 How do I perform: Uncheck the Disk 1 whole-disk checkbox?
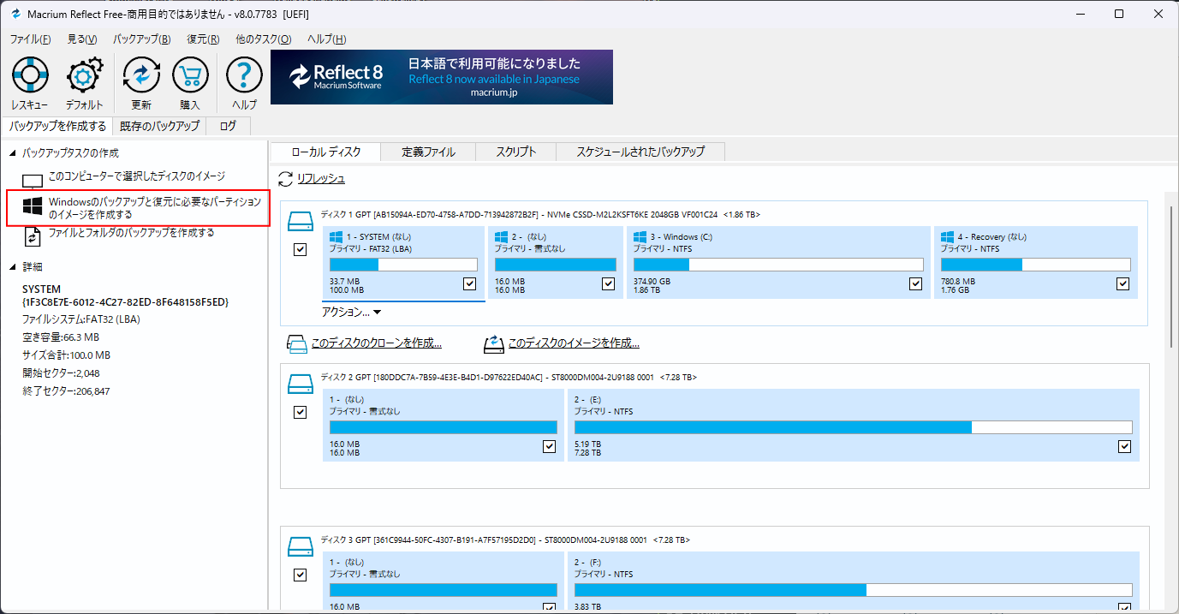tap(301, 249)
